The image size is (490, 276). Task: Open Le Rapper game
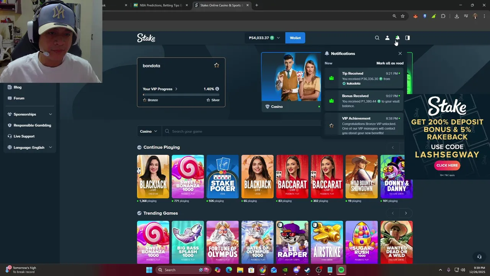pyautogui.click(x=292, y=242)
